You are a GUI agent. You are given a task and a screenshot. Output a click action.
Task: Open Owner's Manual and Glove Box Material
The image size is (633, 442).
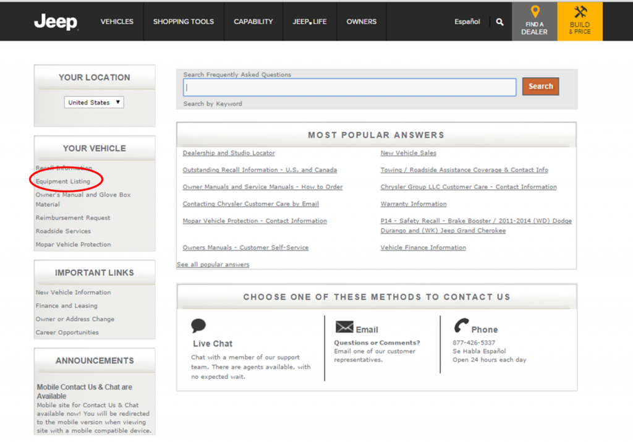(x=83, y=200)
